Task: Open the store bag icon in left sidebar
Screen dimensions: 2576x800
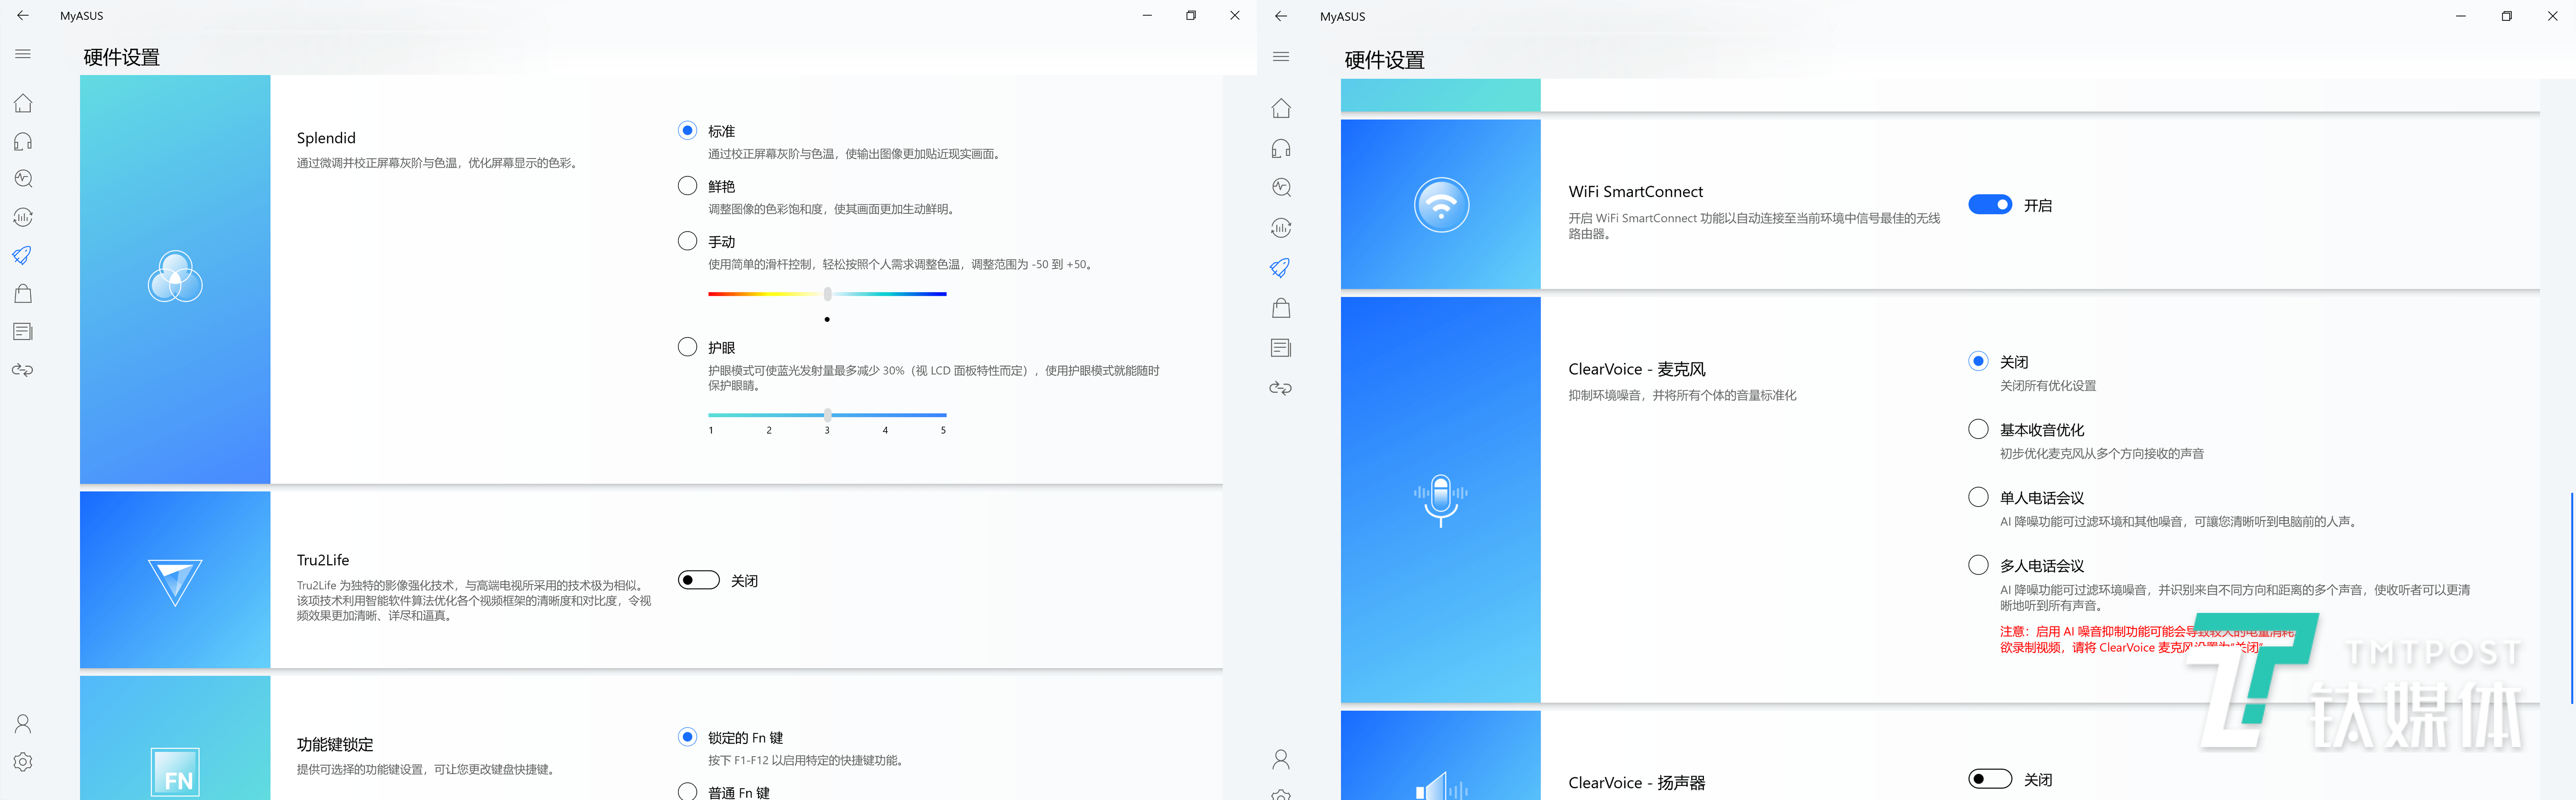Action: [x=23, y=293]
